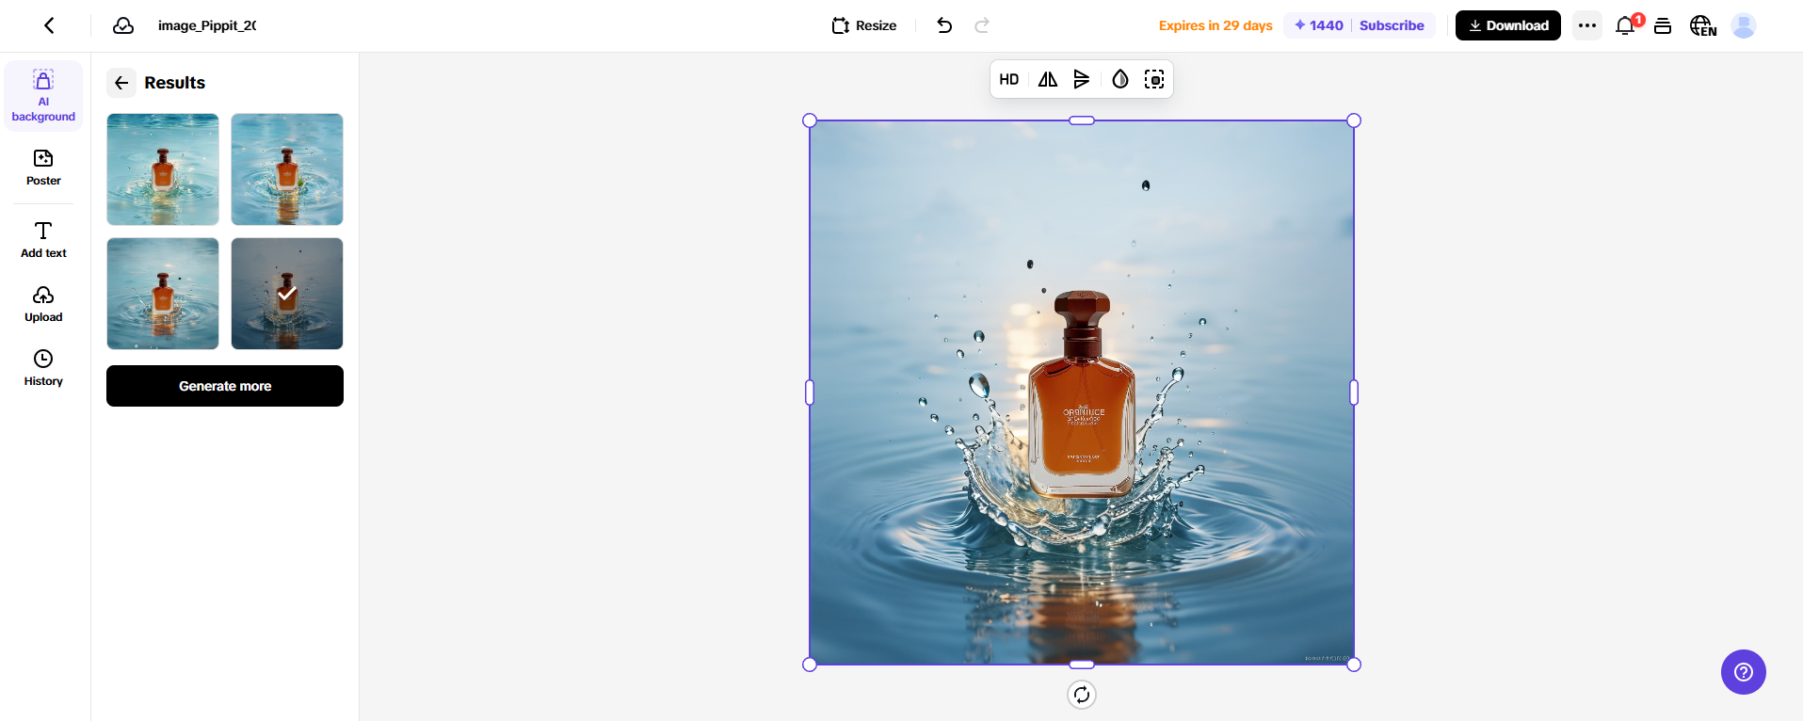Image resolution: width=1803 pixels, height=721 pixels.
Task: Select the first result thumbnail
Action: [163, 169]
